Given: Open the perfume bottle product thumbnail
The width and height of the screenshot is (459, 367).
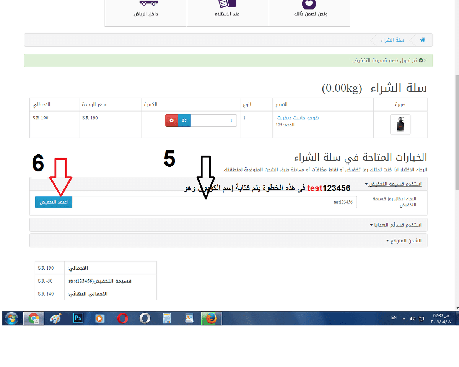Looking at the screenshot, I should (400, 125).
